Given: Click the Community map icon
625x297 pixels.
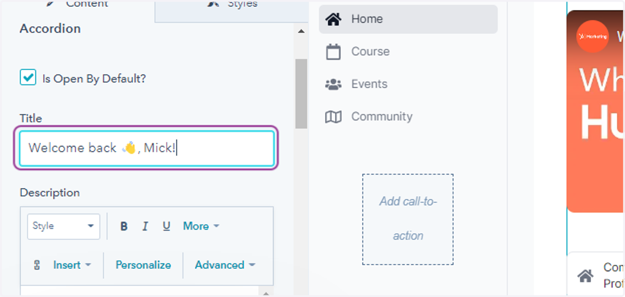Looking at the screenshot, I should tap(333, 117).
